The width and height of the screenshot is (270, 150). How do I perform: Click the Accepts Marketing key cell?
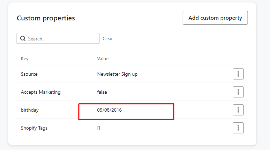pyautogui.click(x=41, y=92)
